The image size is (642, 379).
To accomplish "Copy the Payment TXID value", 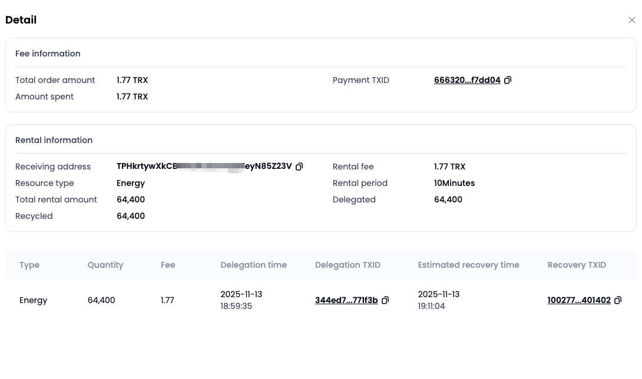I will pyautogui.click(x=508, y=80).
